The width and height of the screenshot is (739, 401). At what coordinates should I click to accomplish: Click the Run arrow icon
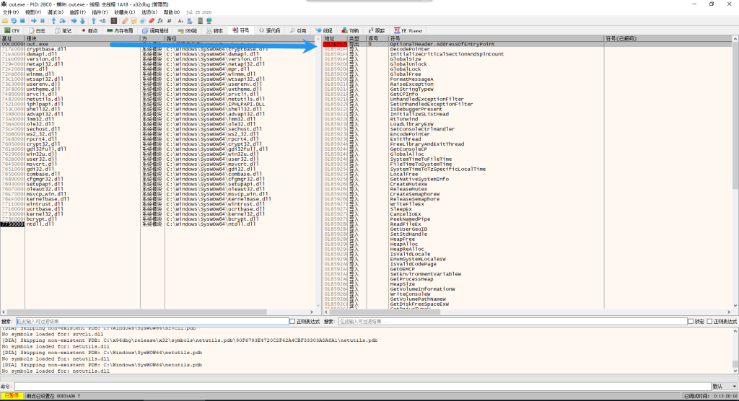pyautogui.click(x=33, y=21)
